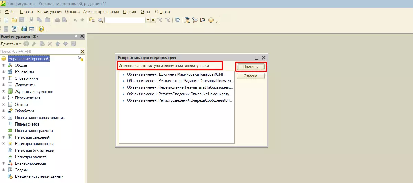
Task: Click the Undo arrow icon
Action: pyautogui.click(x=75, y=20)
